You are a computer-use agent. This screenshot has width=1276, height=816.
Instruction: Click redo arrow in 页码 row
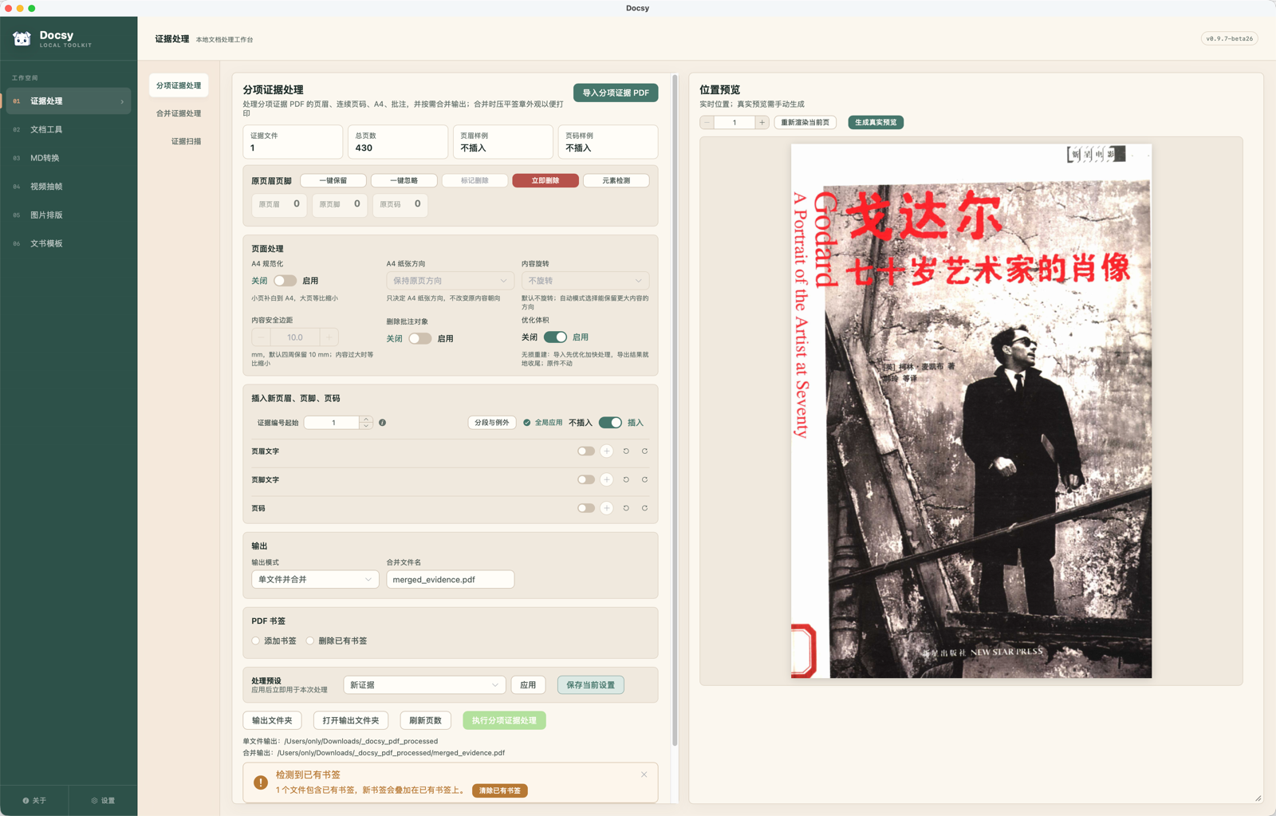tap(644, 508)
